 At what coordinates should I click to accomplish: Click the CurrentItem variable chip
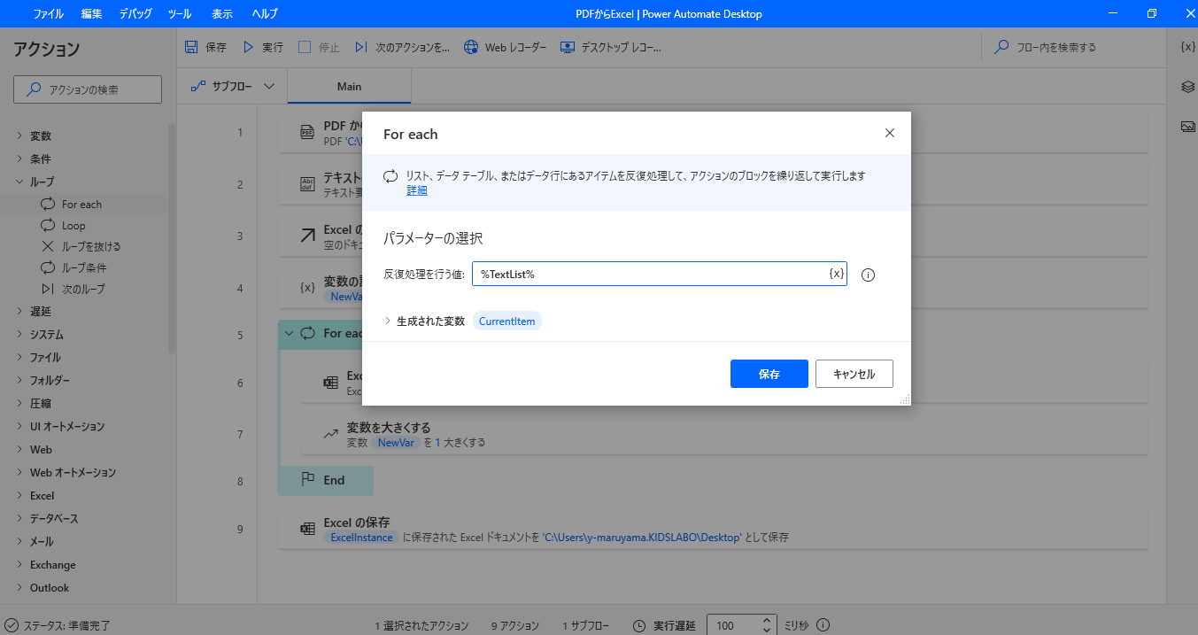507,321
